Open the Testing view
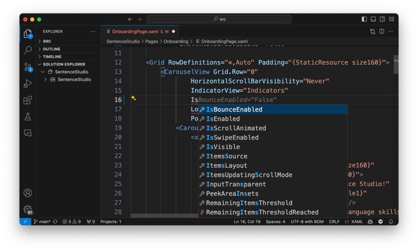 point(27,116)
